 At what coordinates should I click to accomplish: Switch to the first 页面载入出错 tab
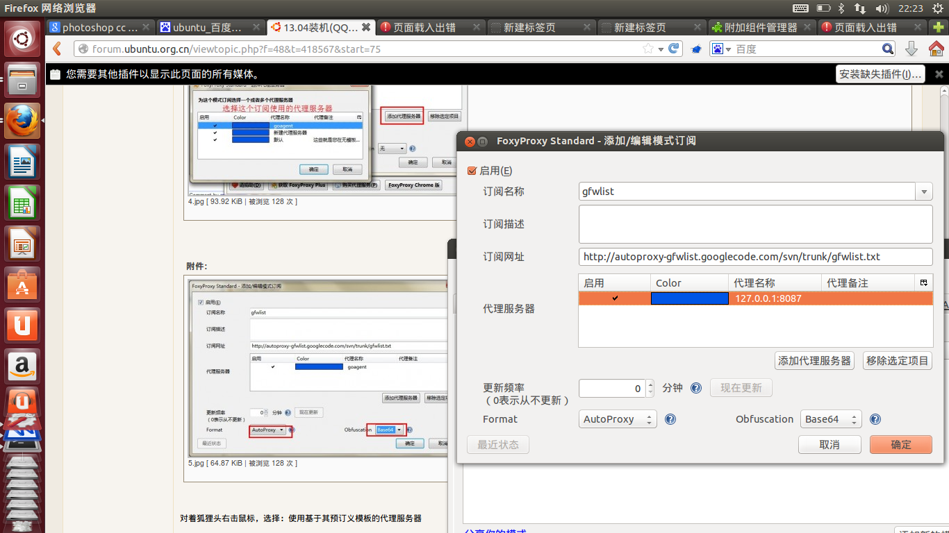[431, 27]
